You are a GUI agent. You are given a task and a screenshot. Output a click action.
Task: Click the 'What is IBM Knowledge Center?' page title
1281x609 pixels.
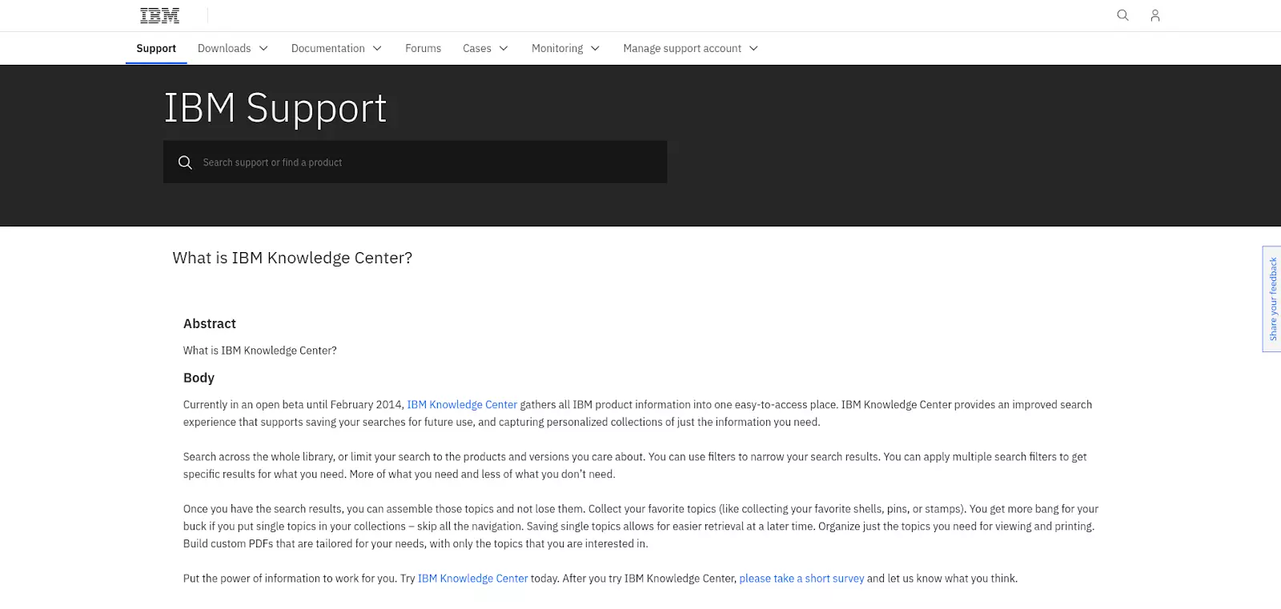coord(292,258)
